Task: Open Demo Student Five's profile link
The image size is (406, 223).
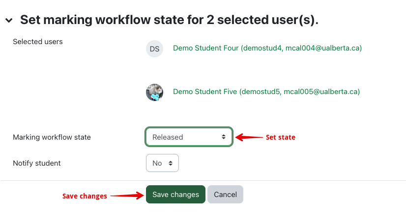Action: tap(266, 92)
